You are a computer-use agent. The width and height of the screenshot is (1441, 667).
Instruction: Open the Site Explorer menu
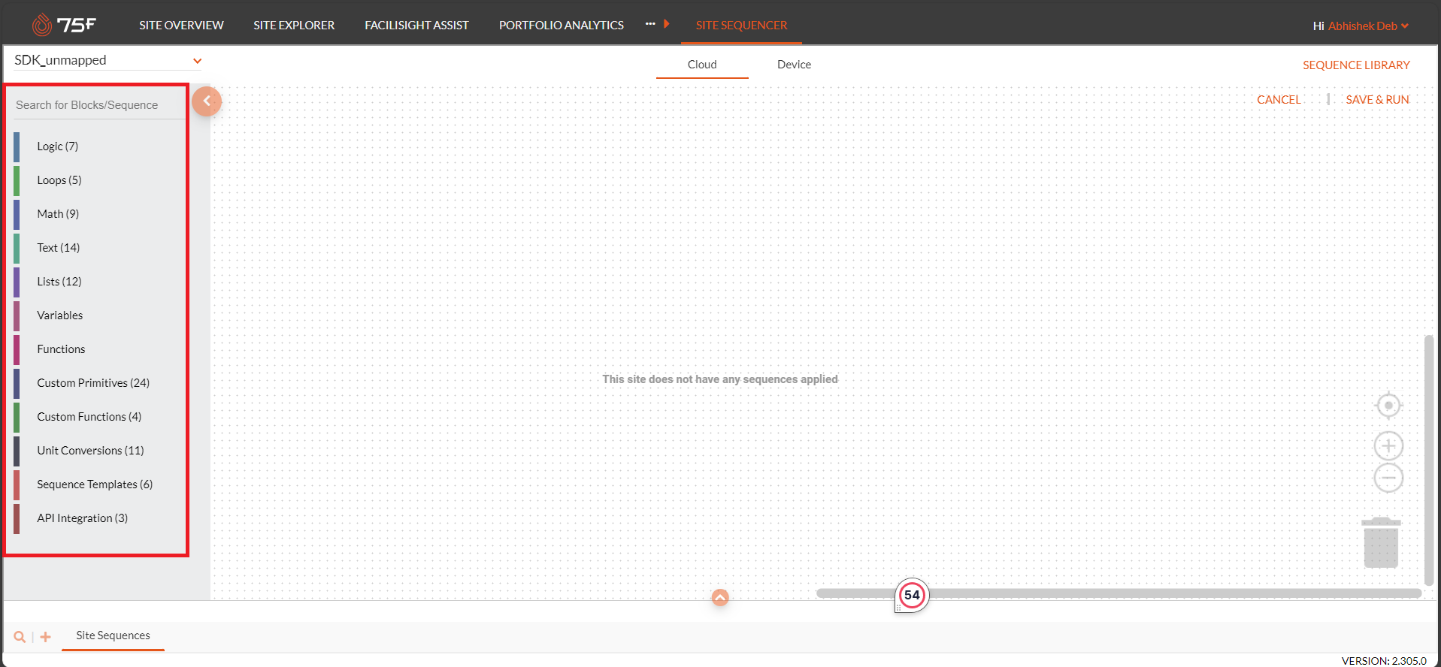pos(294,26)
